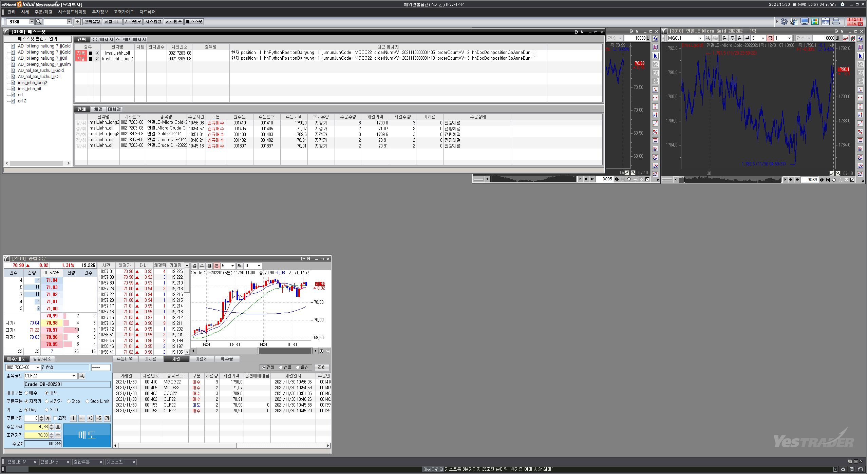Screen dimensions: 867x474
Task: Open settings gear in main toolbar
Action: pos(784,22)
